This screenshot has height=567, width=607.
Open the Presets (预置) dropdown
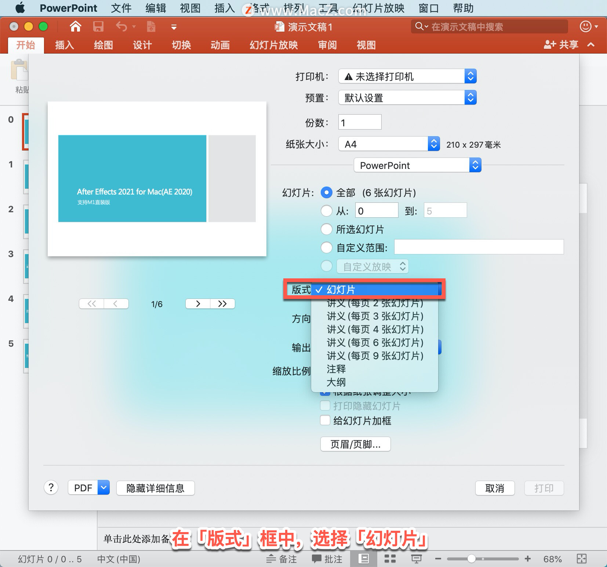[x=407, y=98]
